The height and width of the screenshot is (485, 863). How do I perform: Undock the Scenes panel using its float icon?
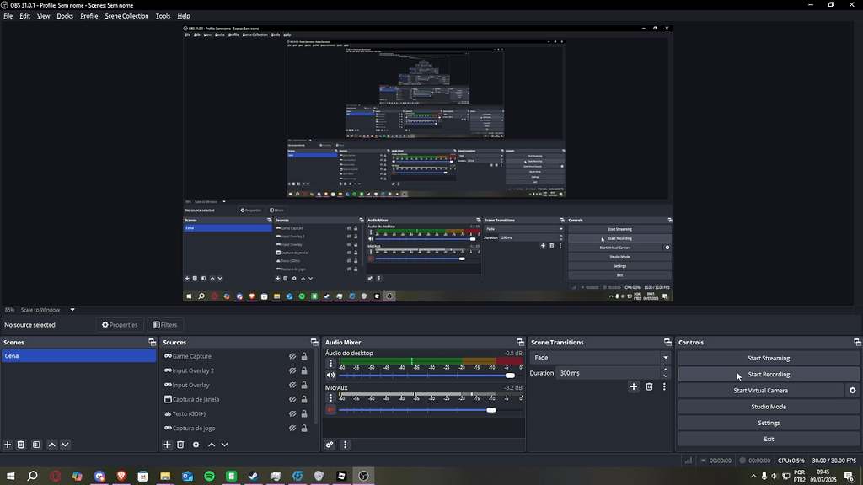(x=152, y=343)
